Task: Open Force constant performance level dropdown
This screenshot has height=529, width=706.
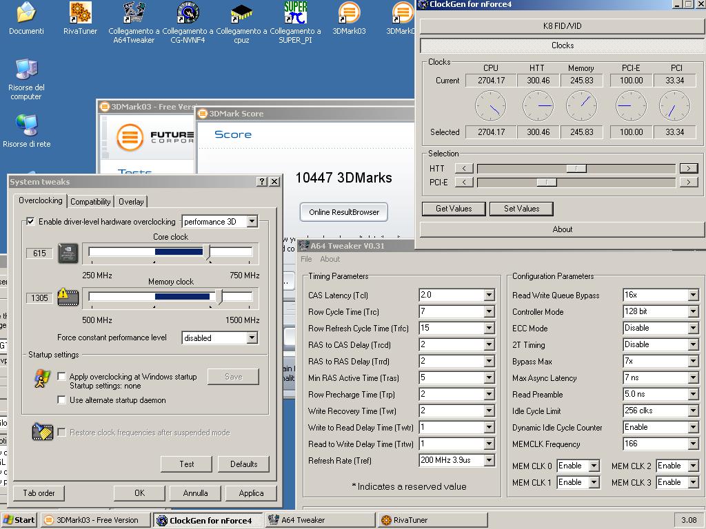Action: [252, 338]
